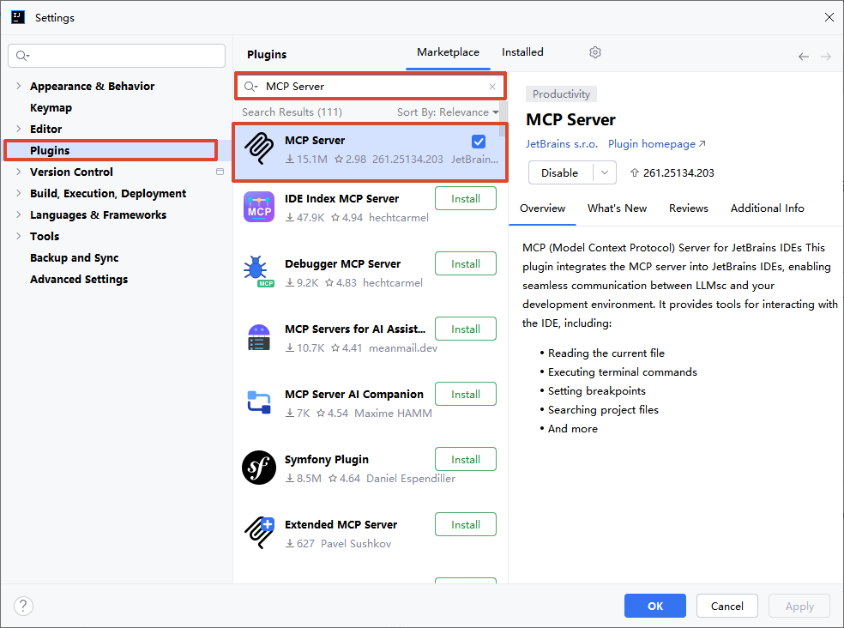This screenshot has width=844, height=628.
Task: Open the What's New tab
Action: [617, 208]
